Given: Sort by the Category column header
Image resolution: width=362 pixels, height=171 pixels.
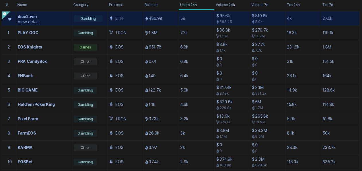Looking at the screenshot, I should click(x=81, y=5).
